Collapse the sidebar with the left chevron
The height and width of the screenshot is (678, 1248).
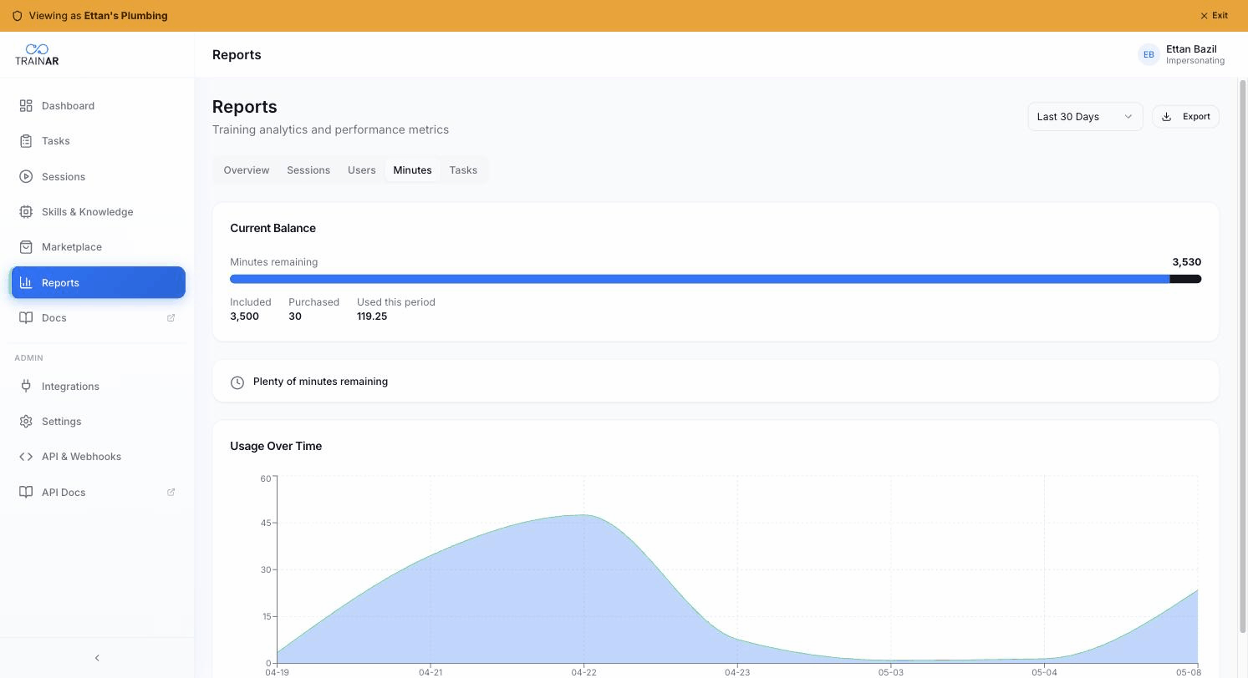(x=97, y=658)
